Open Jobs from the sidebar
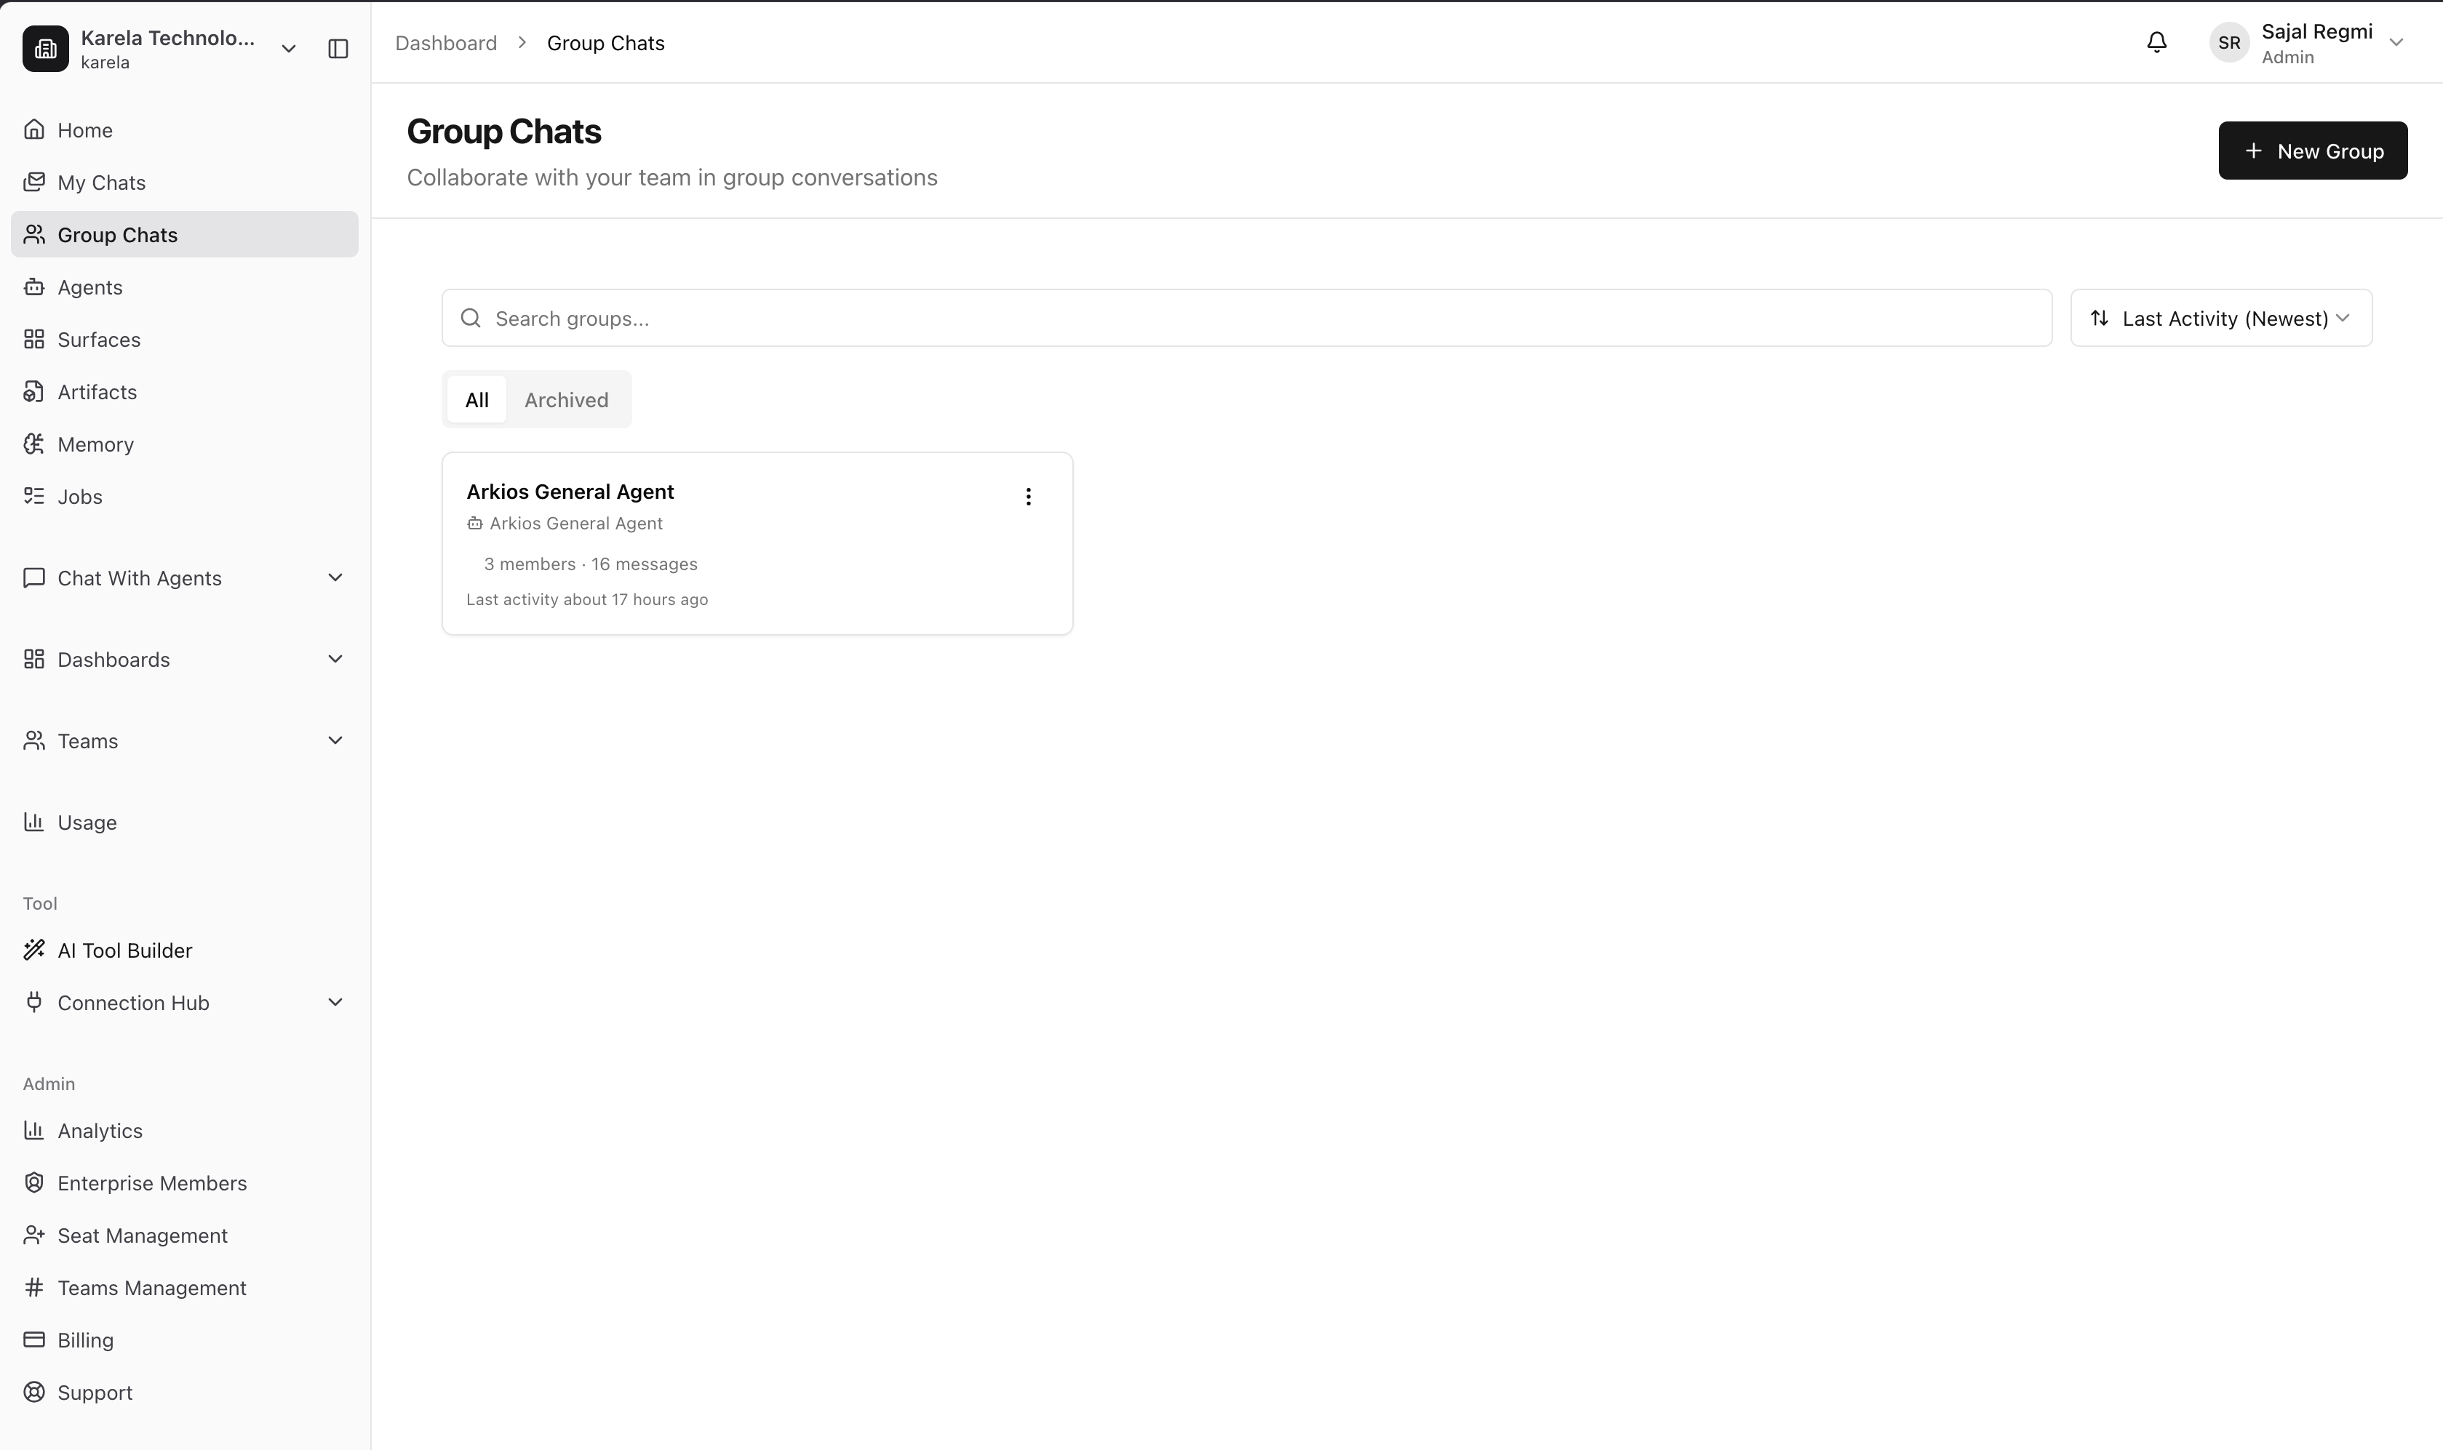The height and width of the screenshot is (1450, 2443). tap(185, 497)
